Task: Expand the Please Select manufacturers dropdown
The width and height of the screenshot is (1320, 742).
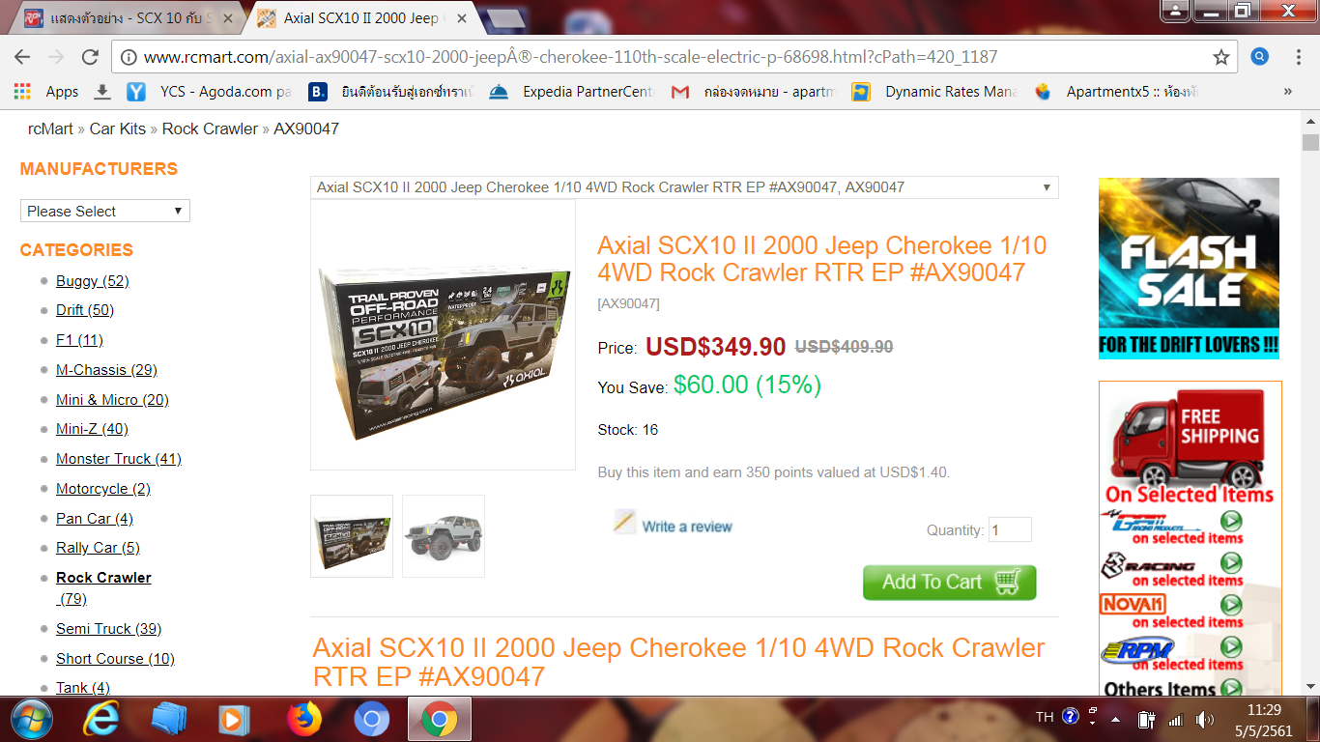Action: coord(105,211)
